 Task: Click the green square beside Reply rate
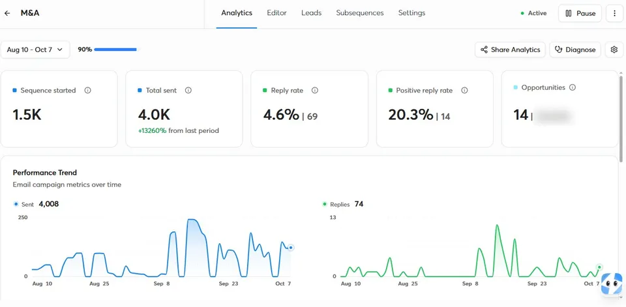point(265,91)
